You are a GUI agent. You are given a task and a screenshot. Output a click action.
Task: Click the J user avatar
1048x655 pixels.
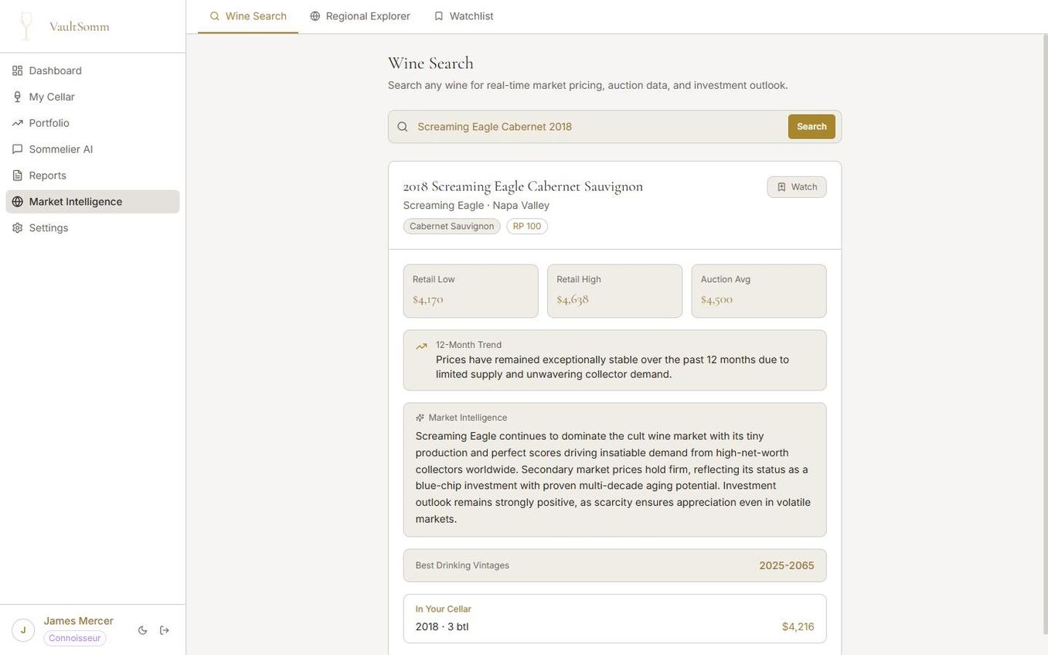pyautogui.click(x=23, y=630)
